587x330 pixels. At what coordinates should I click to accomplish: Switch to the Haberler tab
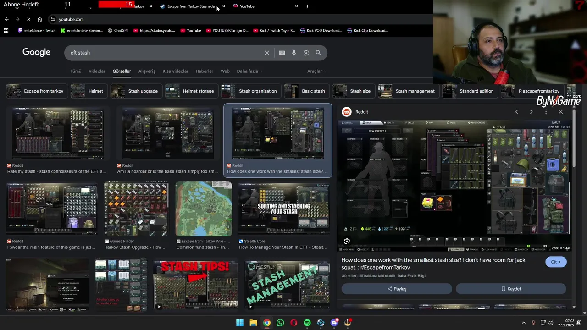pos(205,71)
